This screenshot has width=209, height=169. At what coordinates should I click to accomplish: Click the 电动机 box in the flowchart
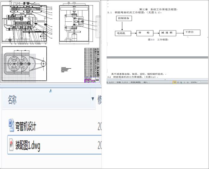pos(123,33)
